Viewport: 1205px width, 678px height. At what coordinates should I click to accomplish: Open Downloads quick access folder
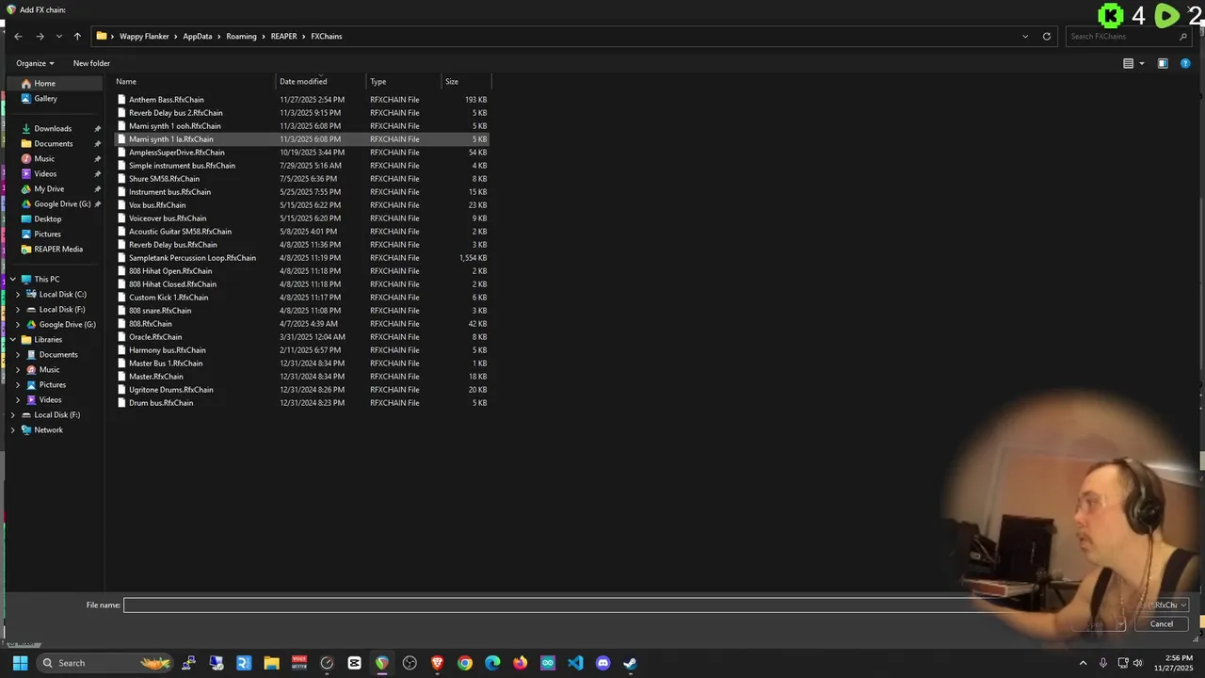click(x=53, y=128)
